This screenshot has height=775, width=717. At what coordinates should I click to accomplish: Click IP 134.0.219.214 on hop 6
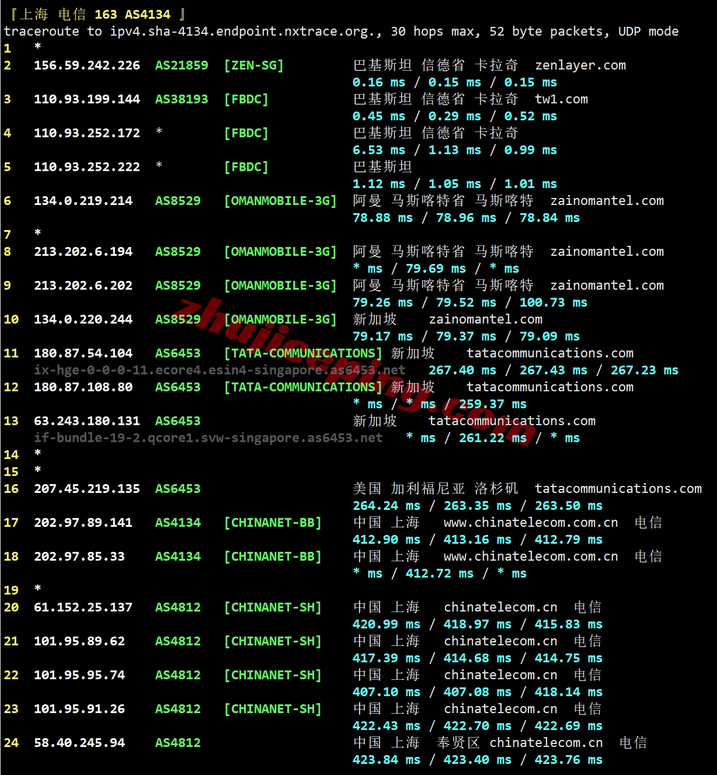83,201
